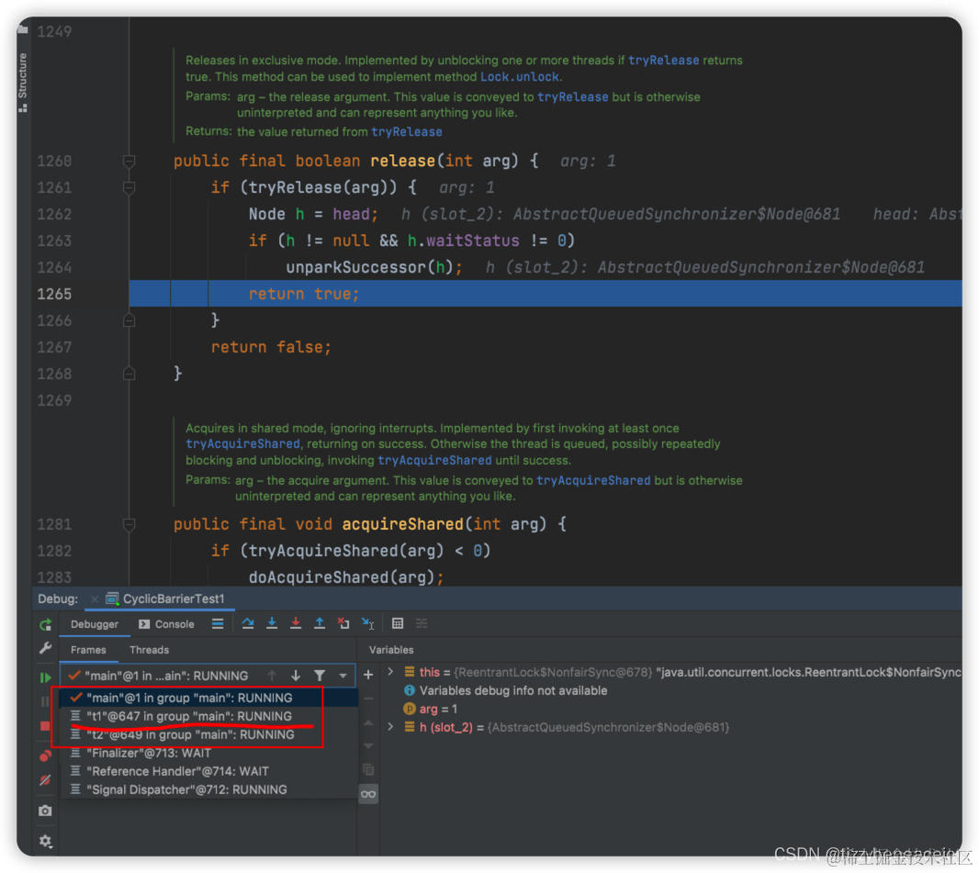This screenshot has height=873, width=979.
Task: Resume program with green play icon
Action: pos(46,677)
